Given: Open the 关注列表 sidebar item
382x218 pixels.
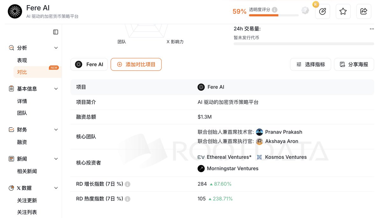Looking at the screenshot, I should click(27, 212).
